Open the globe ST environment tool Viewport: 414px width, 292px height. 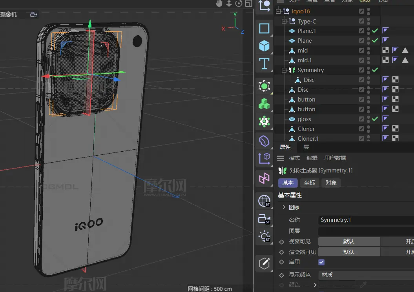[264, 201]
